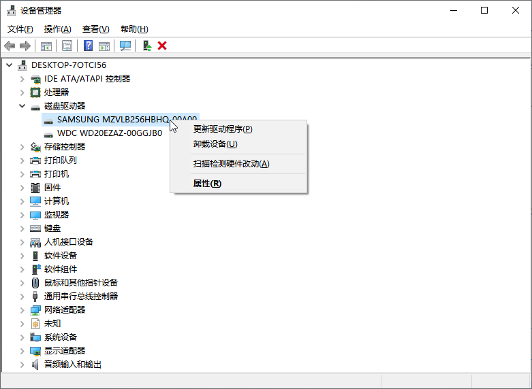This screenshot has width=532, height=389.
Task: Open the 查看(V) menu
Action: [x=95, y=29]
